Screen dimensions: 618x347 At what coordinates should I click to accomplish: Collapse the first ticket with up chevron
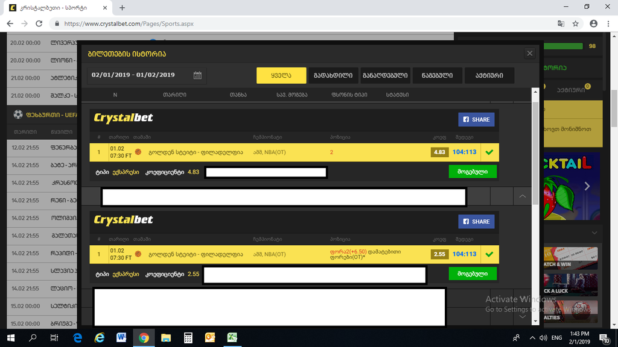[x=522, y=196]
